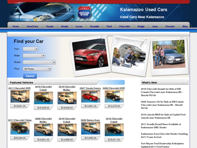Read the Fort Wayne Ford Fusion article

(162, 145)
